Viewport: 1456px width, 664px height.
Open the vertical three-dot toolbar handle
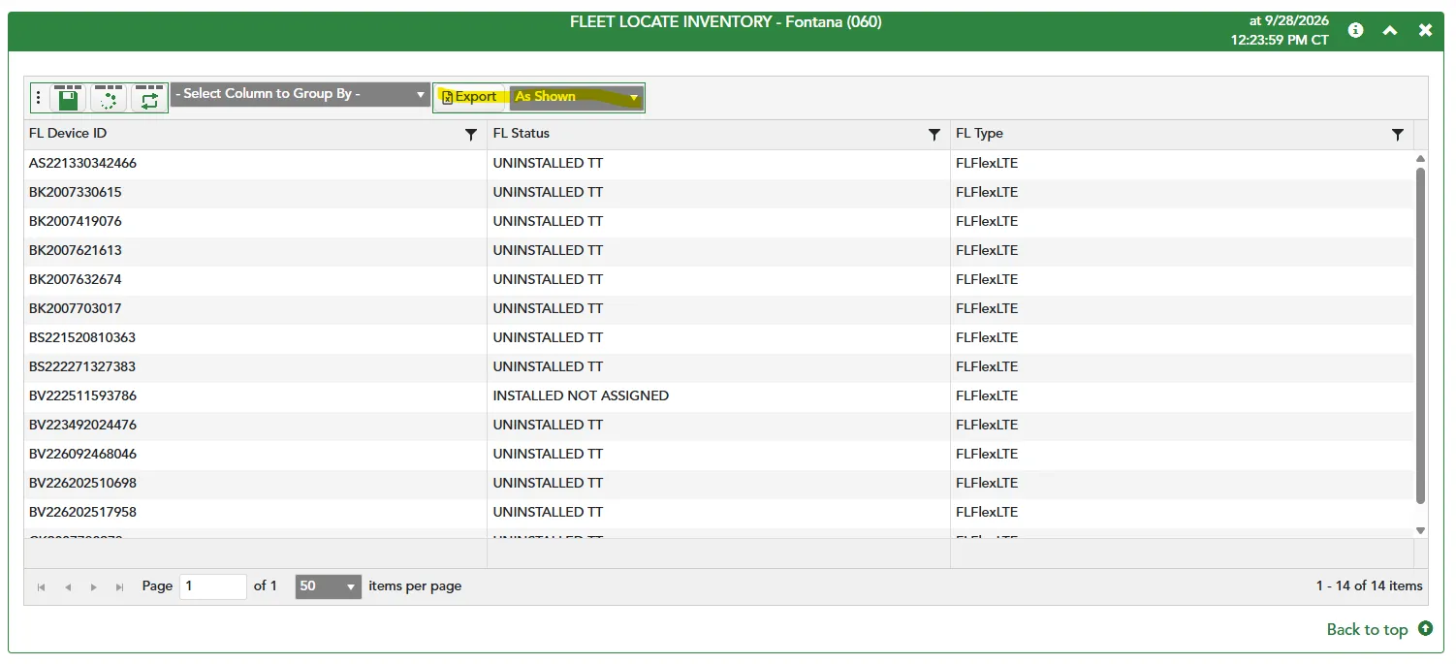point(39,98)
